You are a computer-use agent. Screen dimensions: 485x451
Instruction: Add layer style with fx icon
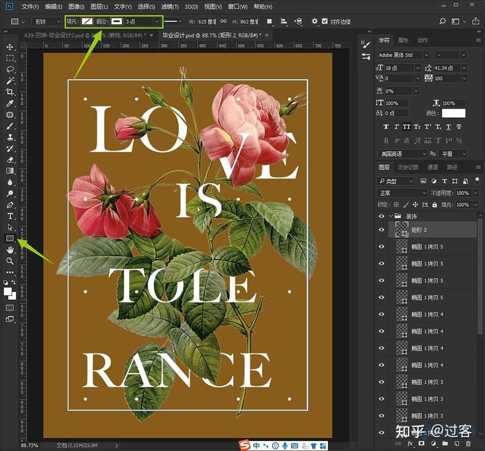410,443
